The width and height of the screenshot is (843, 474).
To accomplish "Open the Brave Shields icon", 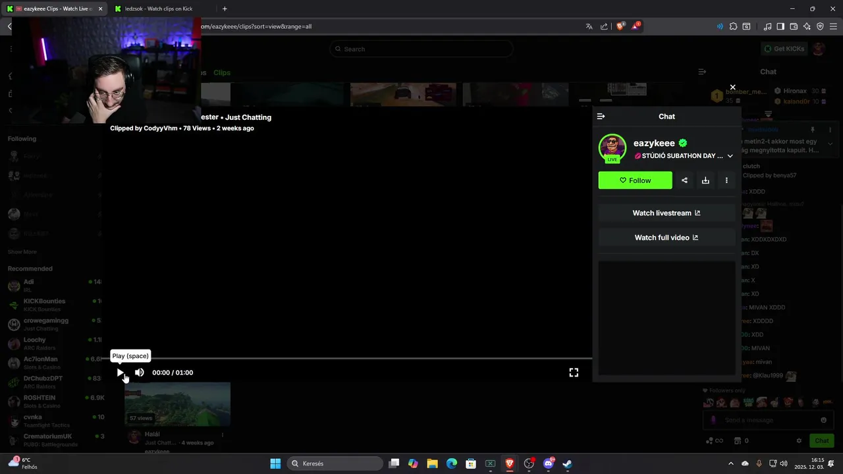I will 620,26.
